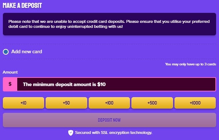Click the dashed divider above Add new card
The width and height of the screenshot is (219, 140).
pyautogui.click(x=109, y=44)
